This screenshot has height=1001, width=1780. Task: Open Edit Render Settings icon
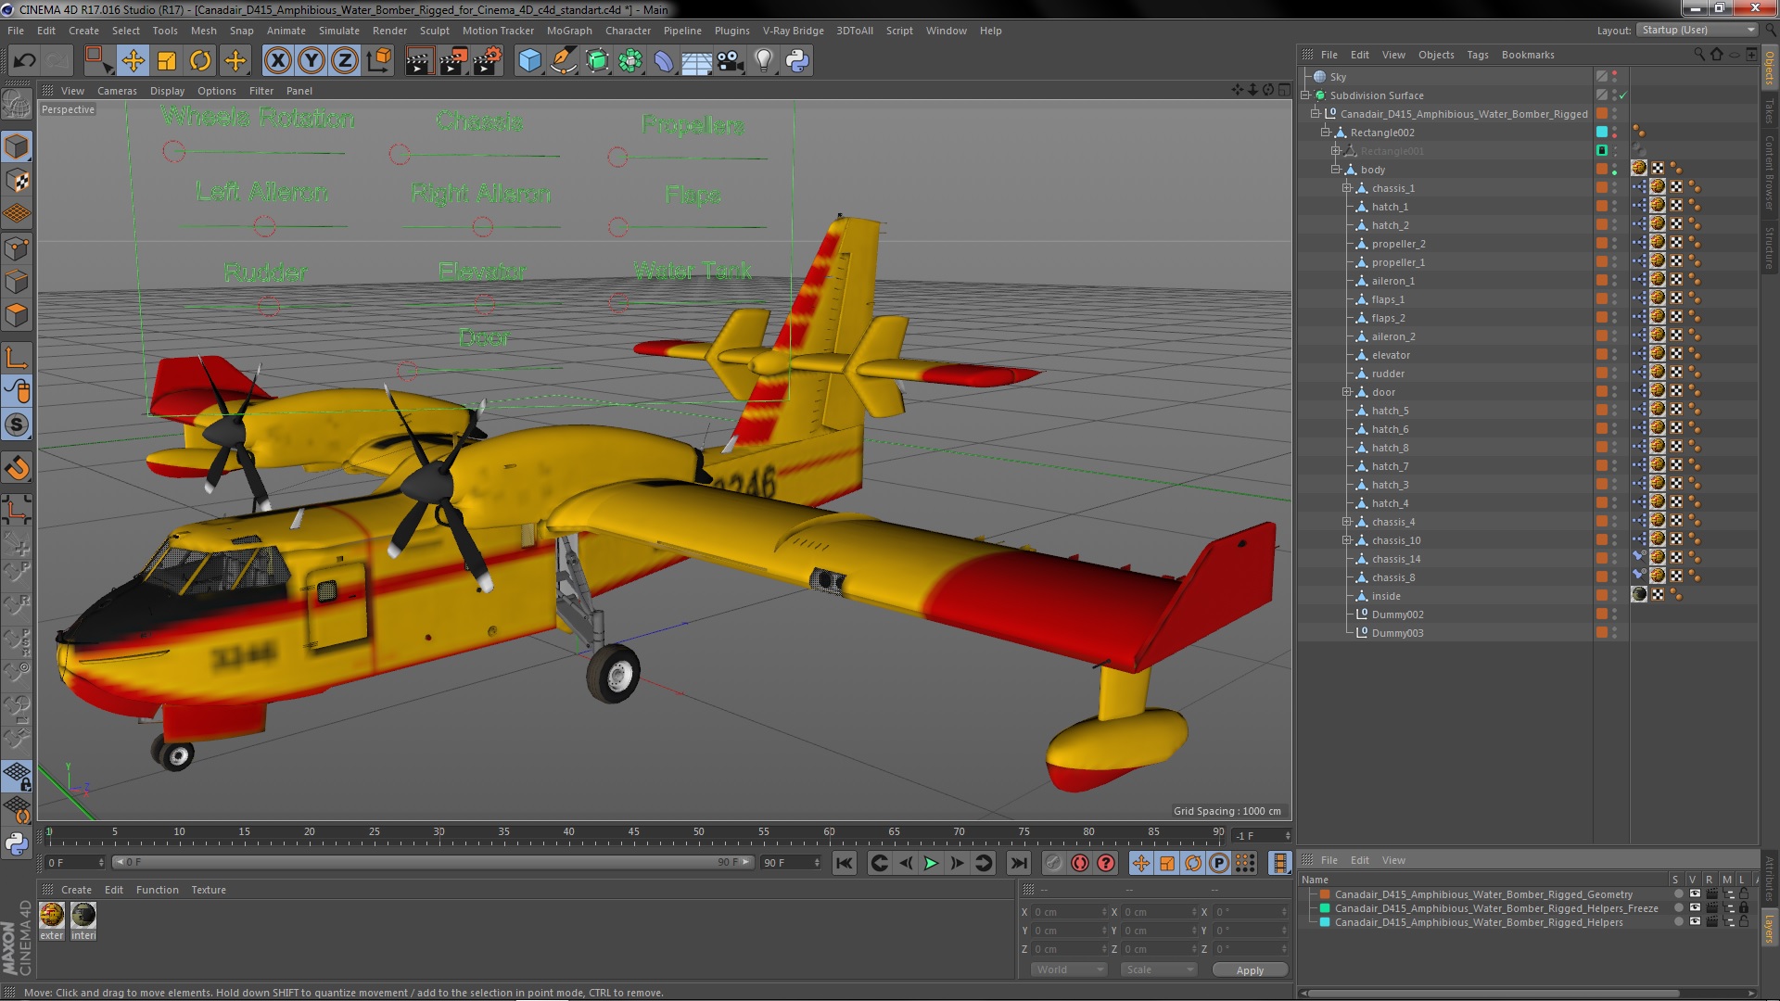pyautogui.click(x=488, y=61)
